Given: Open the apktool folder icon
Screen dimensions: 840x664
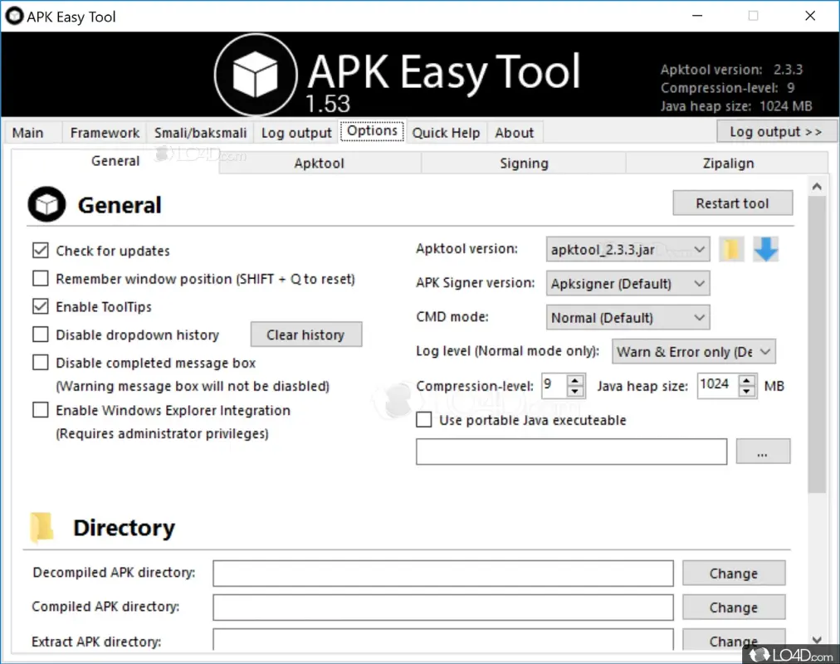Looking at the screenshot, I should point(731,250).
